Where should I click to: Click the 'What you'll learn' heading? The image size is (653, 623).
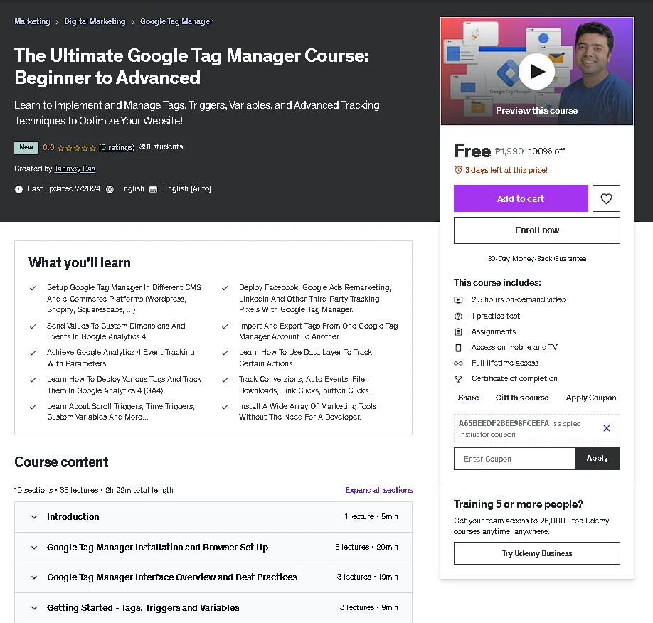[80, 262]
